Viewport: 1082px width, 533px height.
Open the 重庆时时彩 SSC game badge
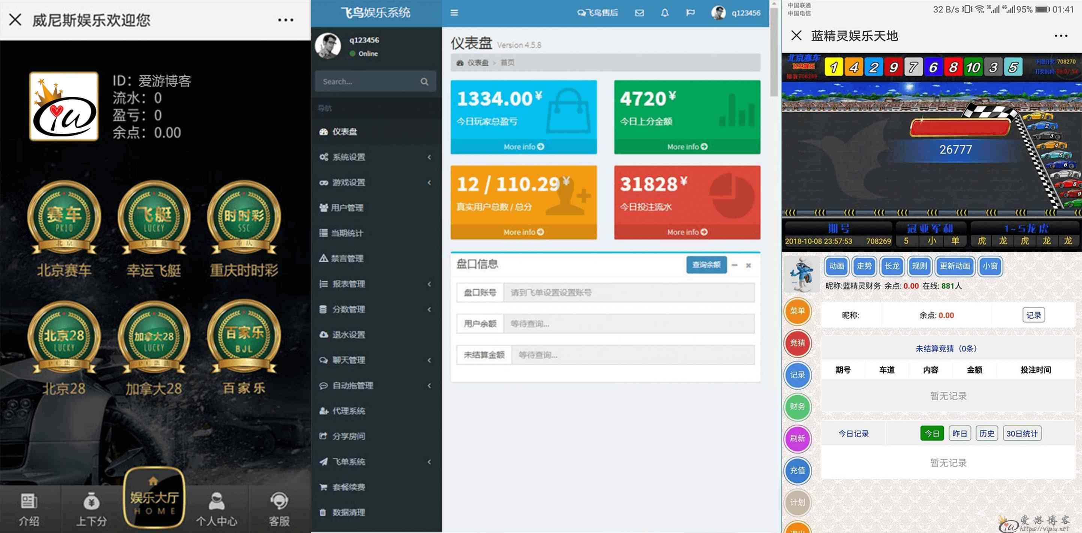(x=244, y=218)
